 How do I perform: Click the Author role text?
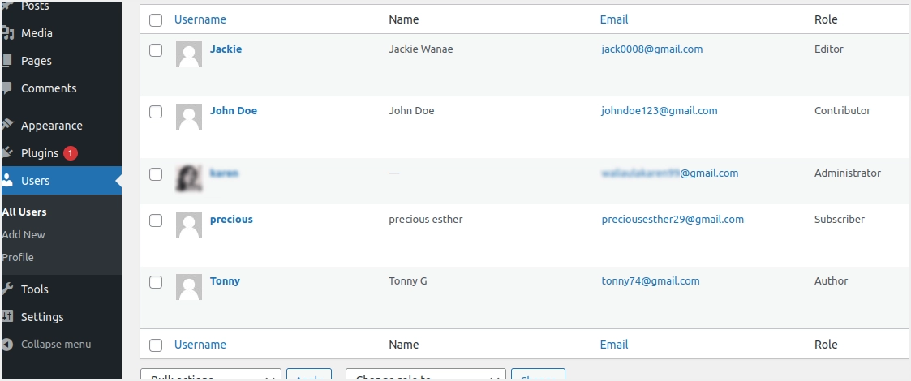(831, 280)
